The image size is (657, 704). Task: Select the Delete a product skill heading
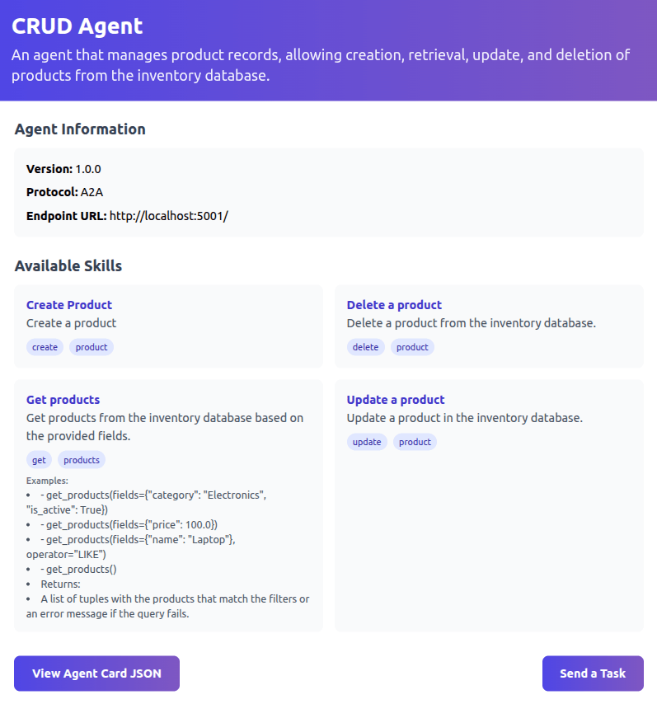[x=394, y=305]
